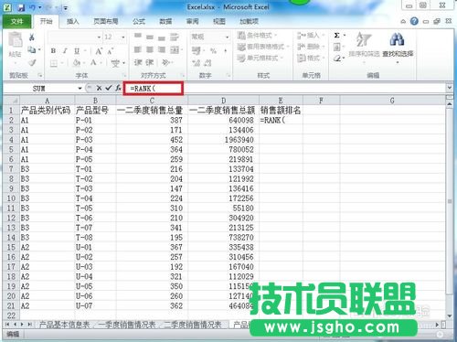
Task: Expand the formula bar with right chevron
Action: click(x=449, y=88)
